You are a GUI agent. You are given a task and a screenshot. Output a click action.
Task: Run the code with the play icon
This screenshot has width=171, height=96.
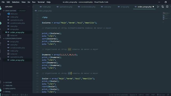(x=158, y=7)
